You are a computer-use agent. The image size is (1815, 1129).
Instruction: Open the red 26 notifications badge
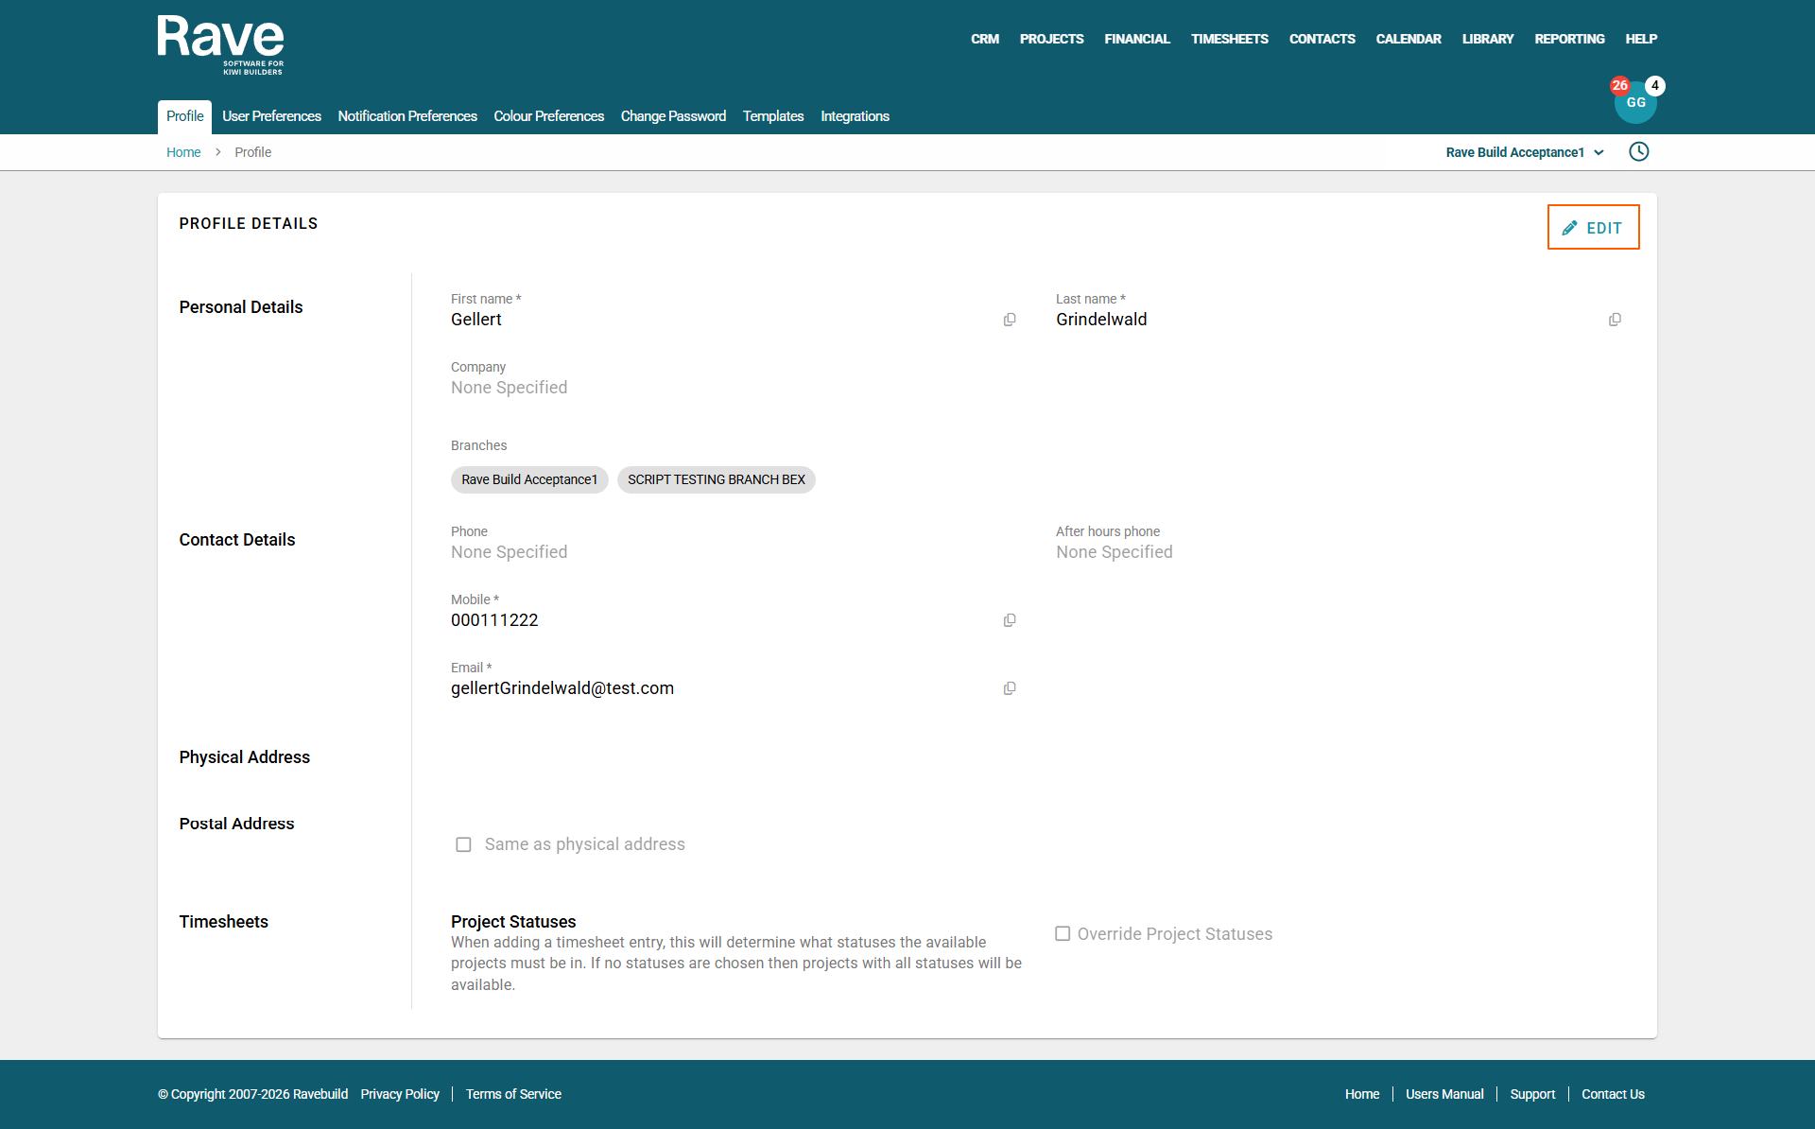(x=1619, y=85)
